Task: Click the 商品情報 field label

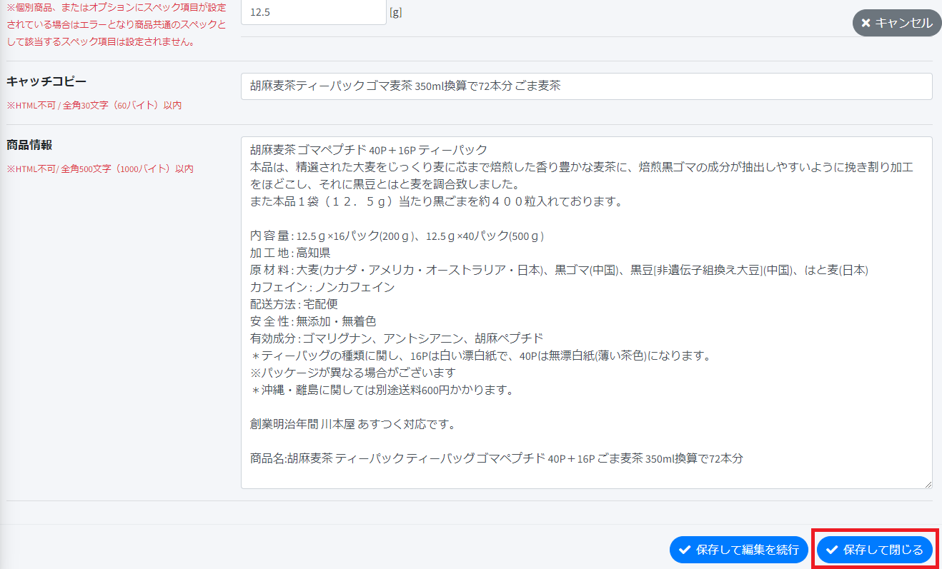Action: 29,145
